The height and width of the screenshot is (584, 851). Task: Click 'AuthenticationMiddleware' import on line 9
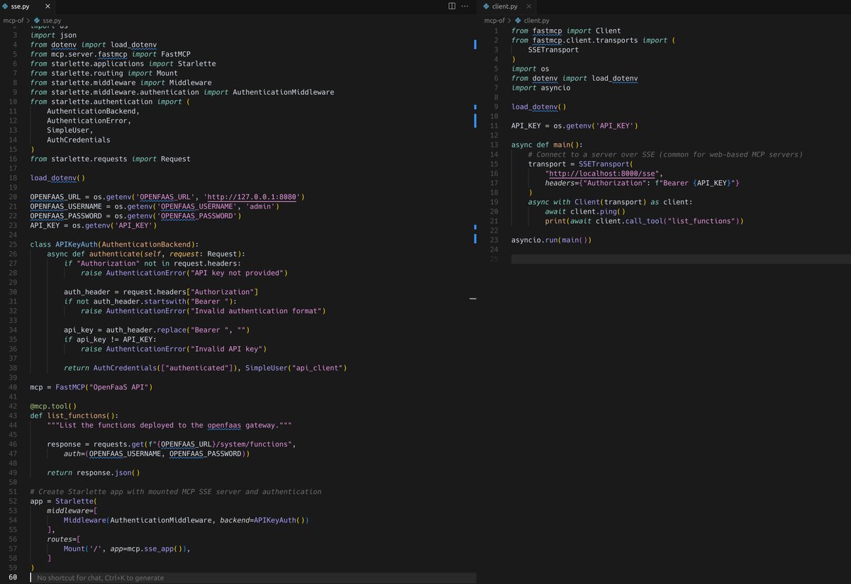pyautogui.click(x=283, y=92)
